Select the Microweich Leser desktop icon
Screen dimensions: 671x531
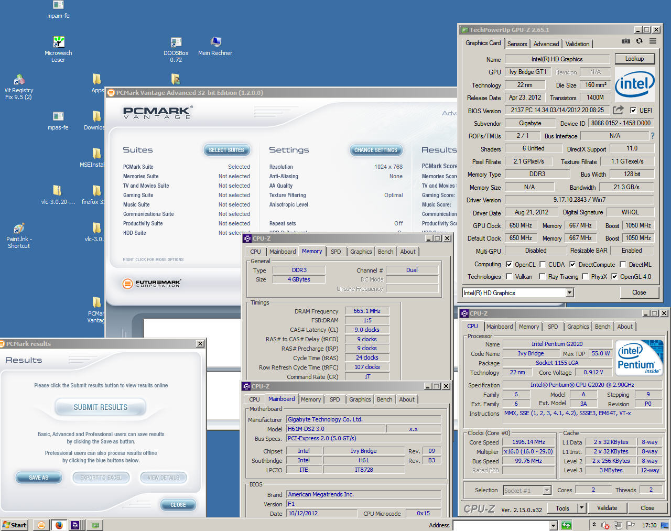(x=58, y=49)
